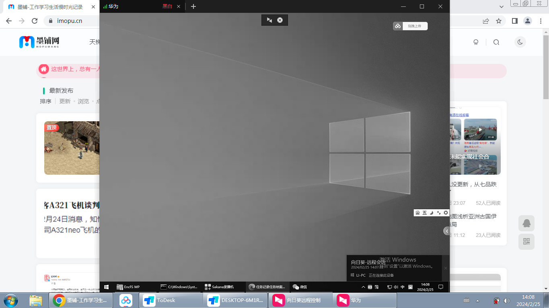
Task: Open the remote 14:08 taskbar clock
Action: [x=425, y=287]
